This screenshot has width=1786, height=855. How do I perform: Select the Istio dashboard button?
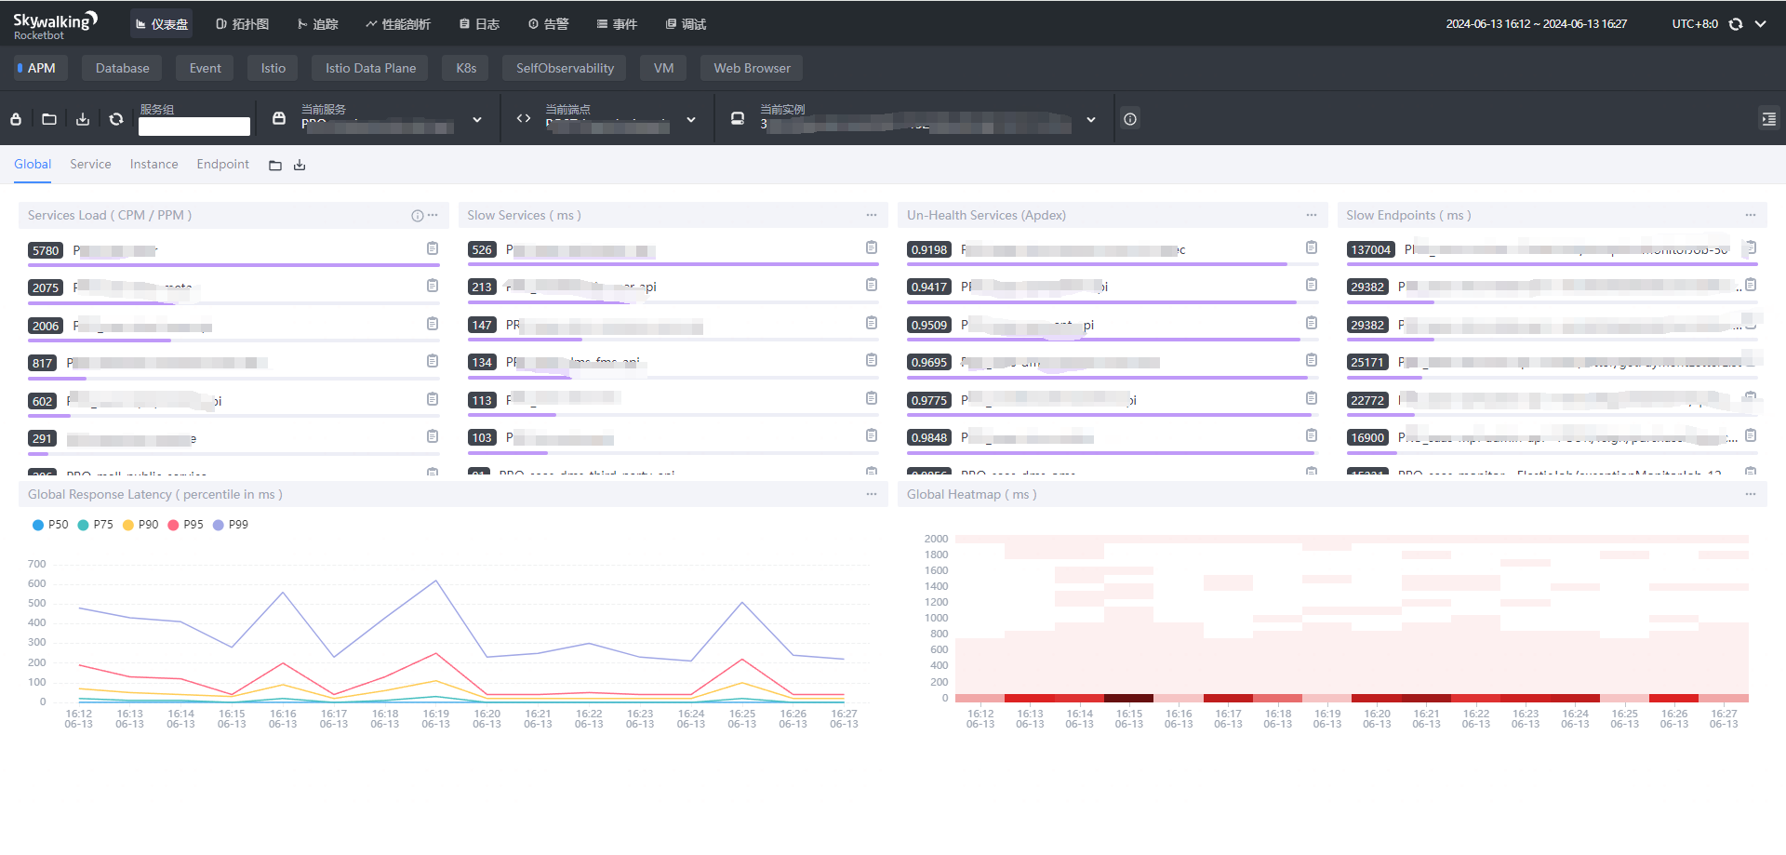pyautogui.click(x=273, y=68)
